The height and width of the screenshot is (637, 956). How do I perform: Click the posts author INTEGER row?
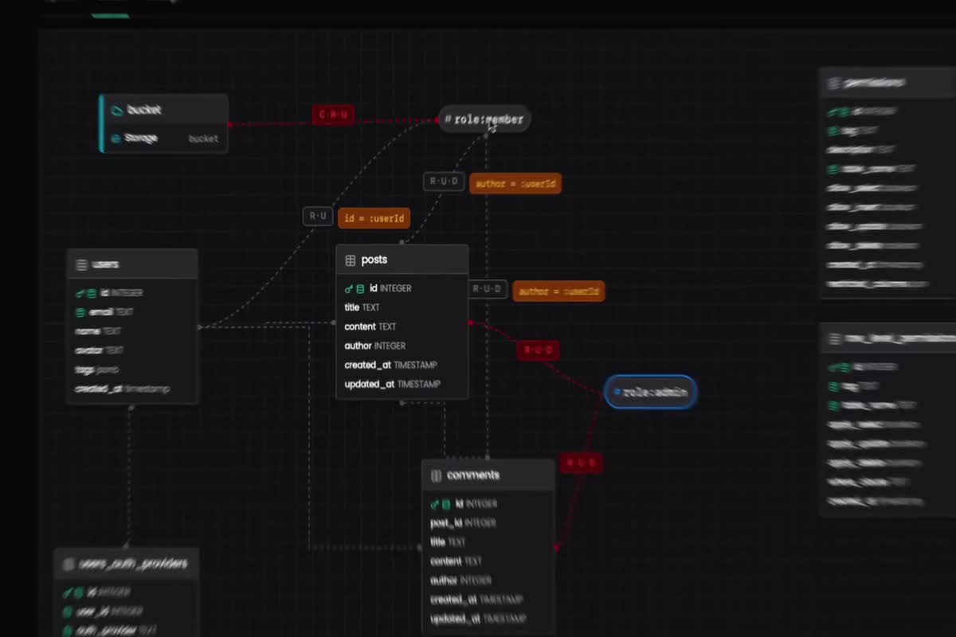(402, 346)
